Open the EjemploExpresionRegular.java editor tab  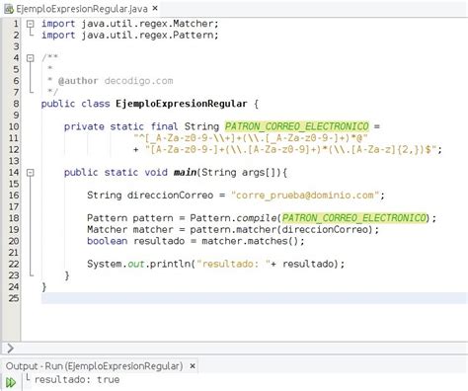(81, 9)
